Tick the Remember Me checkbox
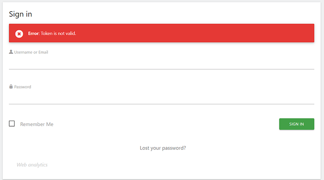The width and height of the screenshot is (324, 180). (12, 123)
